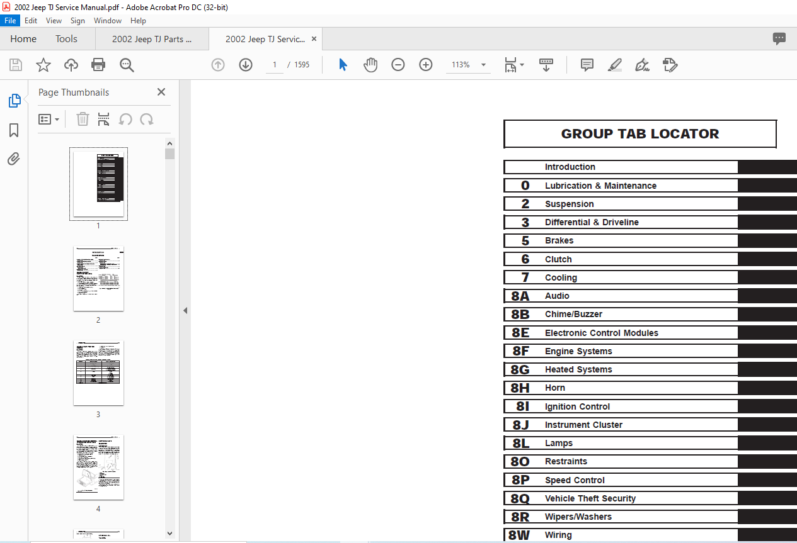797x543 pixels.
Task: Click the print pages icon in thumbnails
Action: [104, 119]
